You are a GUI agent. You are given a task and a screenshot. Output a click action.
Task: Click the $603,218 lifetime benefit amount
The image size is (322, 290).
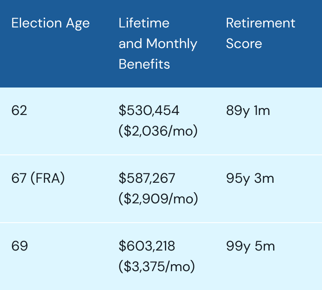[147, 246]
